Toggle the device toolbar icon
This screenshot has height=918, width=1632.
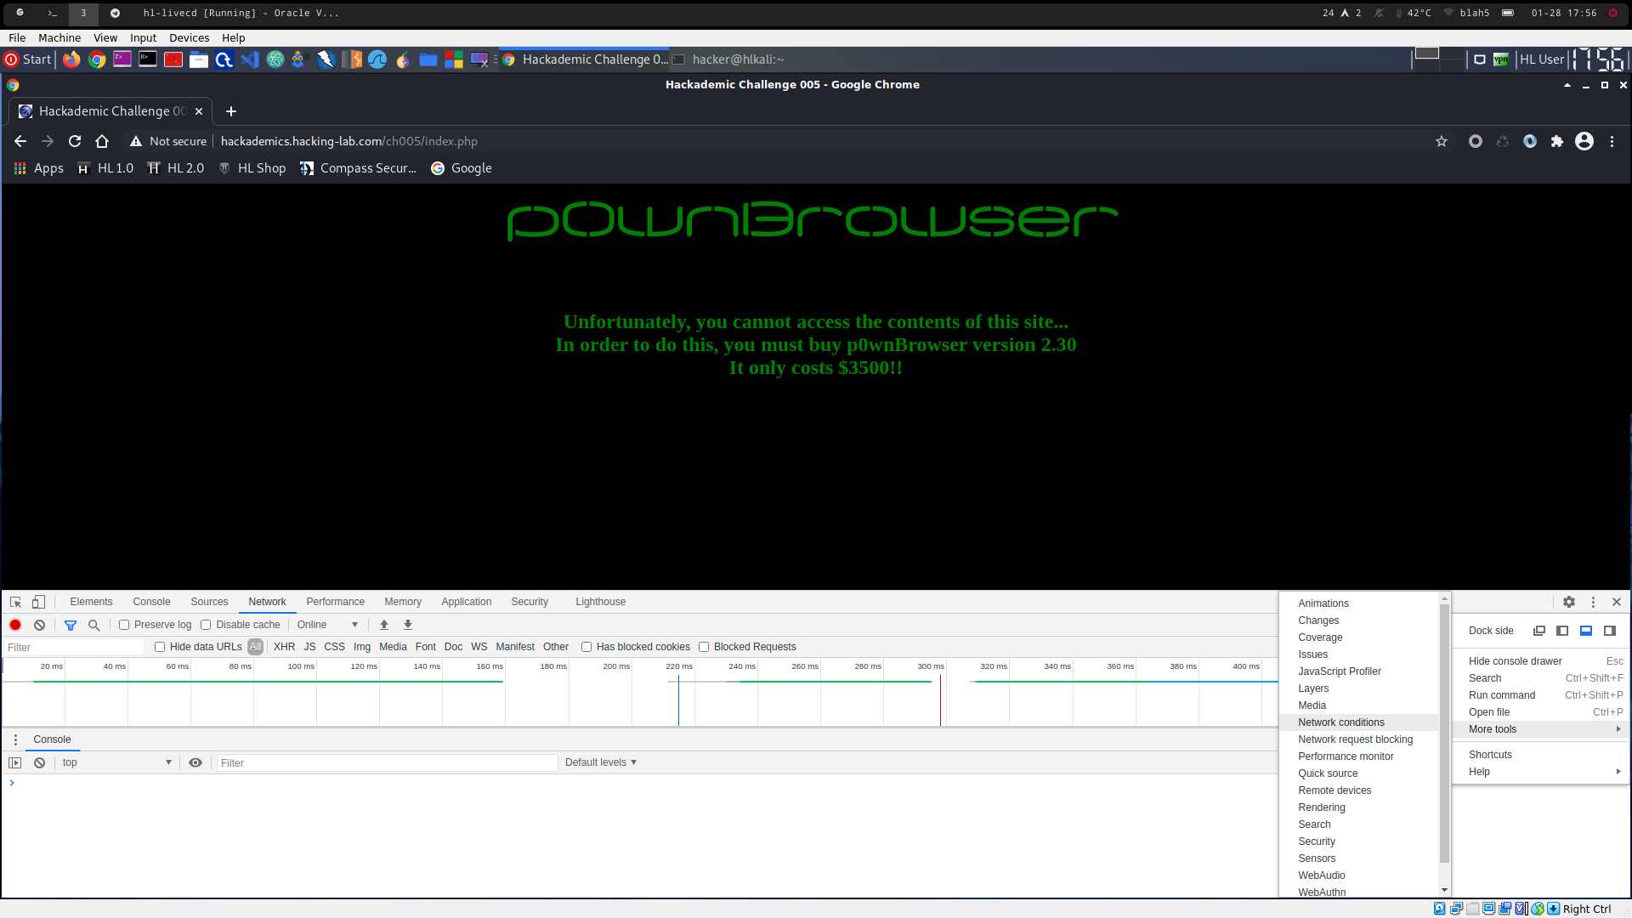(38, 602)
